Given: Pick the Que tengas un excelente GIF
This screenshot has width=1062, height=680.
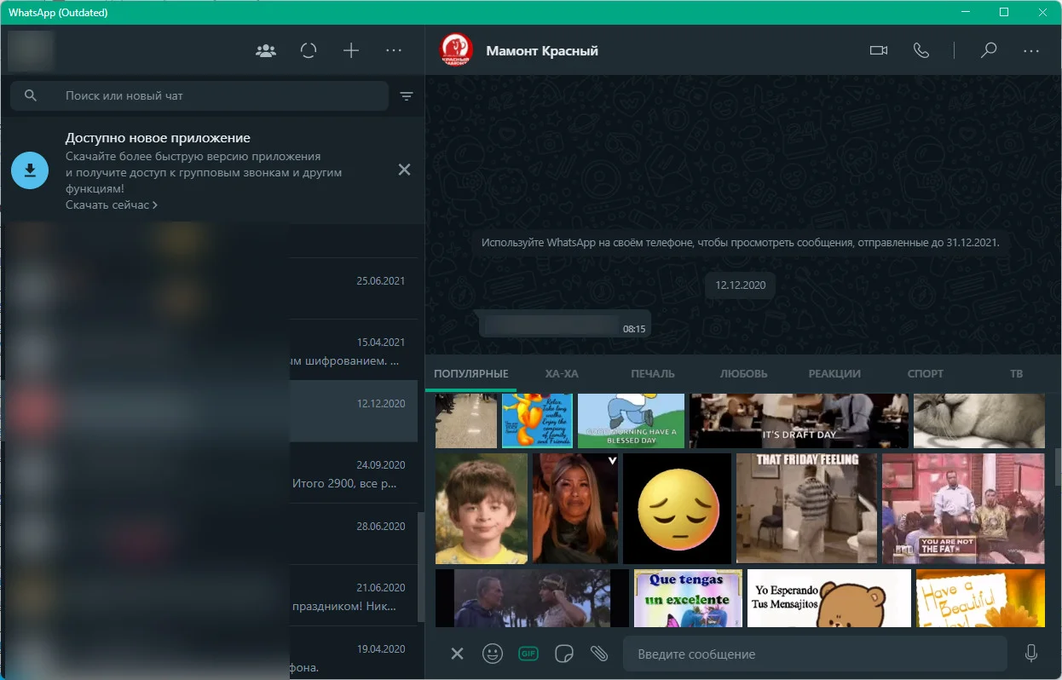Looking at the screenshot, I should [x=689, y=598].
